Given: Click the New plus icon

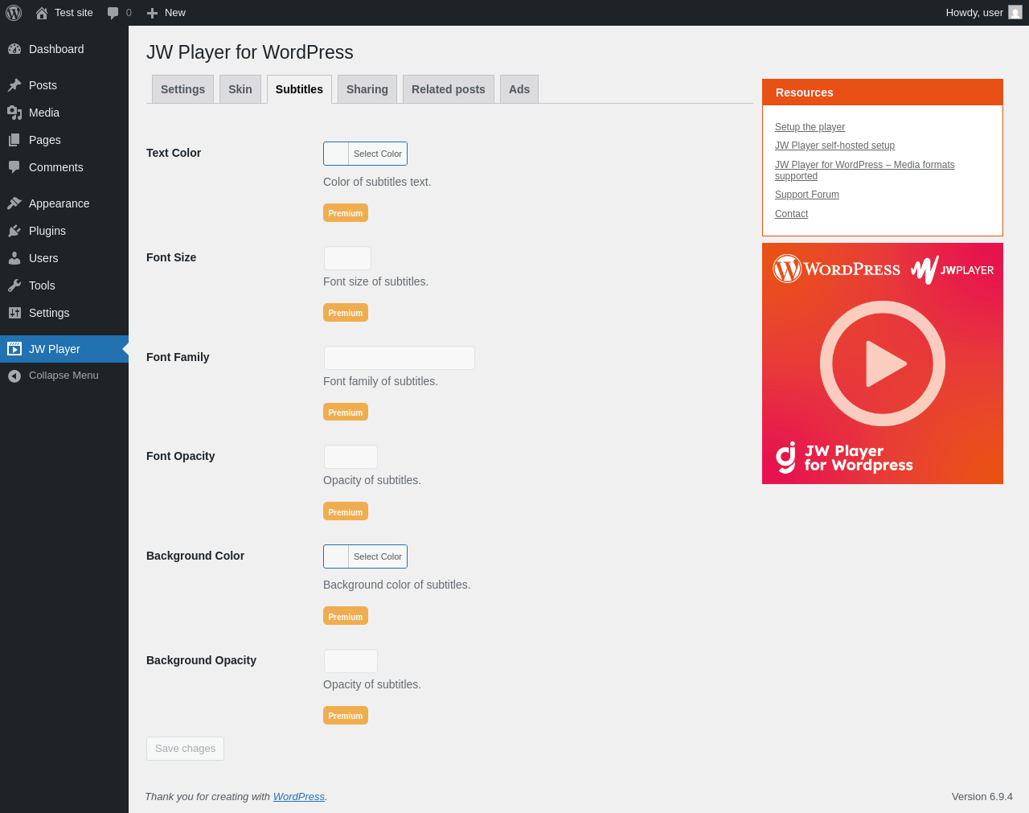Looking at the screenshot, I should pos(152,13).
